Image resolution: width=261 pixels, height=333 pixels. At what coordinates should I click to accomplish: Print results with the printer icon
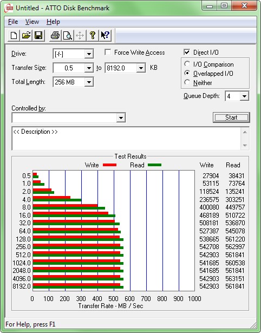coord(55,35)
